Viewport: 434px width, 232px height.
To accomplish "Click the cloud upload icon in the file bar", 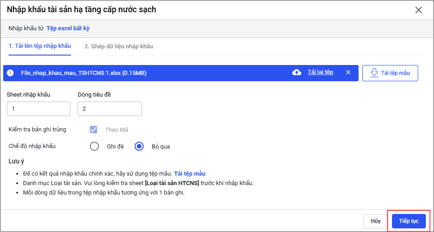I will [297, 73].
